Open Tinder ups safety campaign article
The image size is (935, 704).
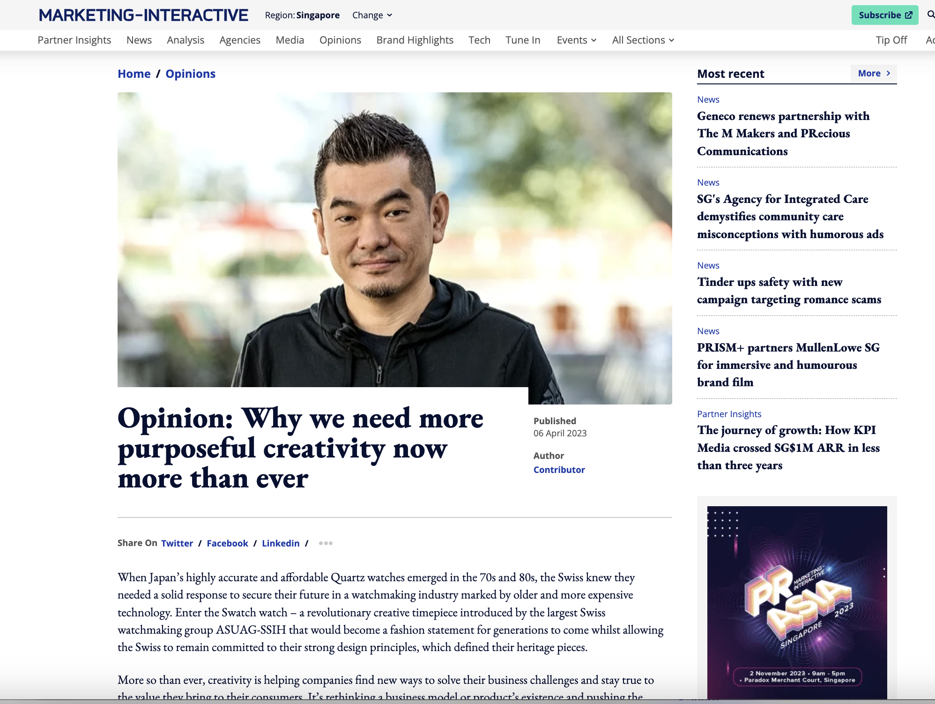coord(789,291)
